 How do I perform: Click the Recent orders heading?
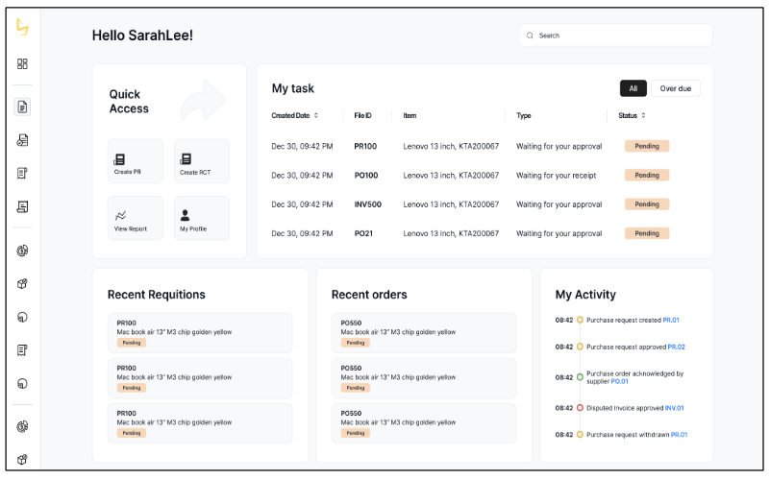369,294
